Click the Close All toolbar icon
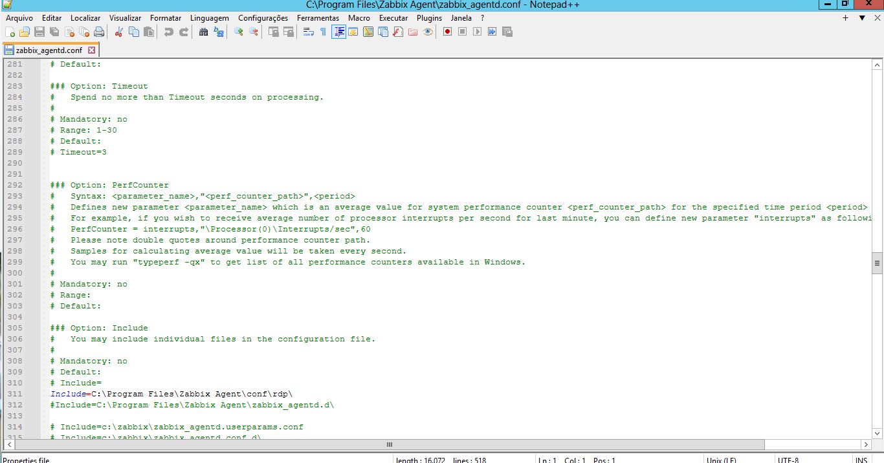The width and height of the screenshot is (884, 463). tap(84, 32)
